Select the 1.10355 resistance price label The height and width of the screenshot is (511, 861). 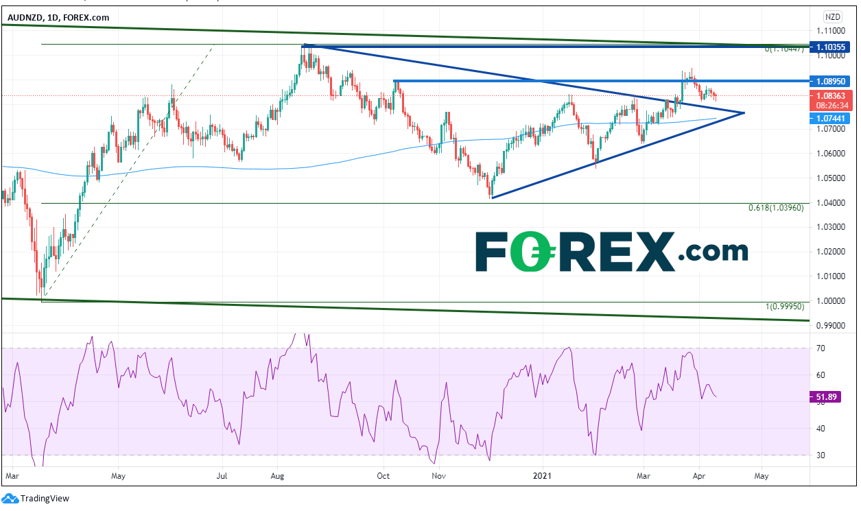click(x=831, y=47)
